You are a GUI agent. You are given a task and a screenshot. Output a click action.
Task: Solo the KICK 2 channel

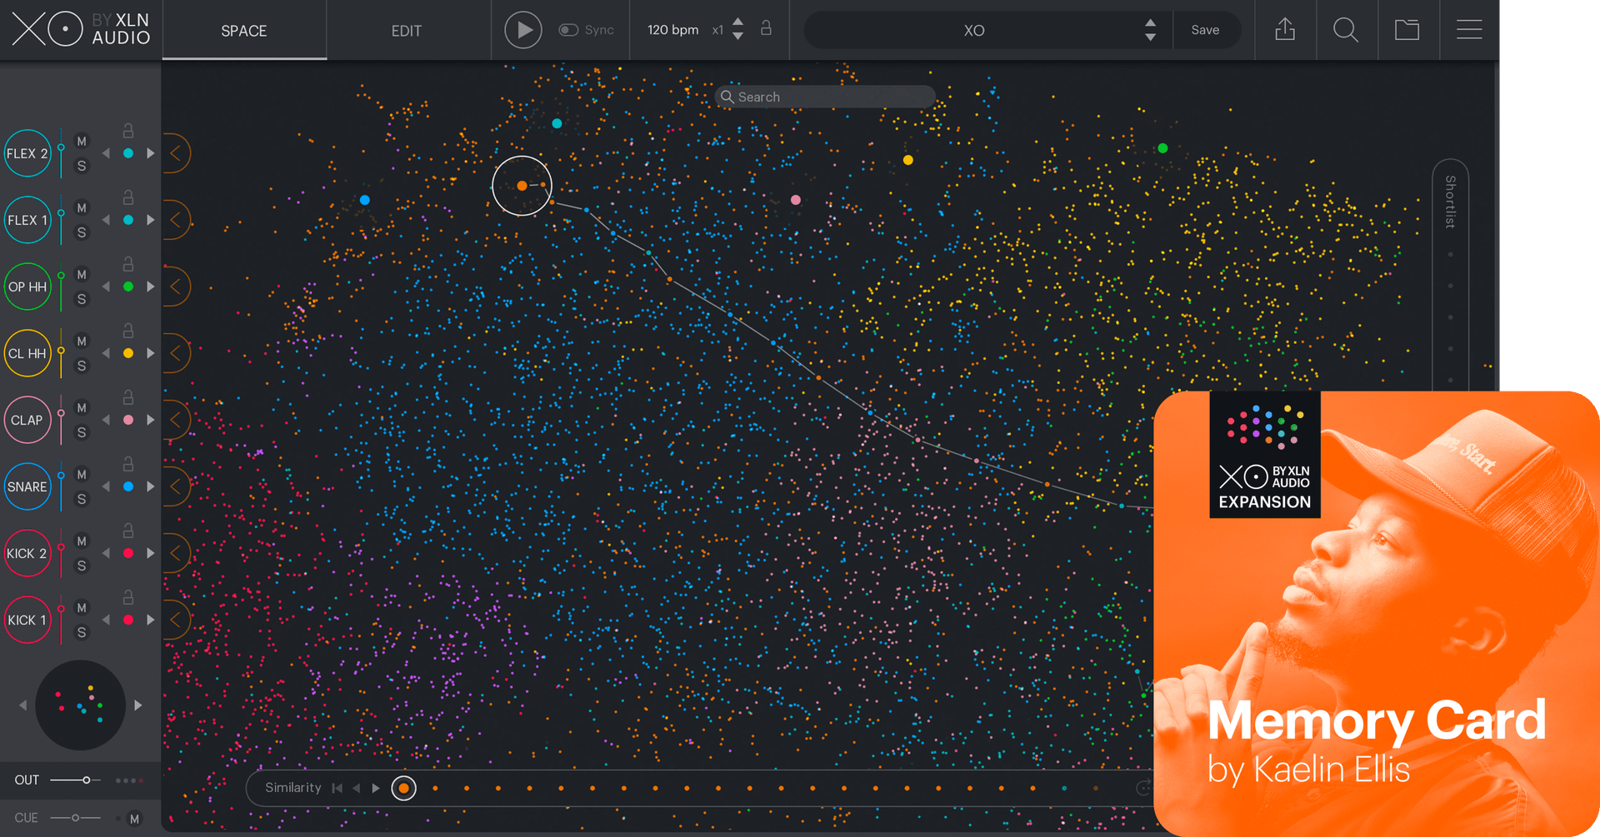tap(82, 565)
